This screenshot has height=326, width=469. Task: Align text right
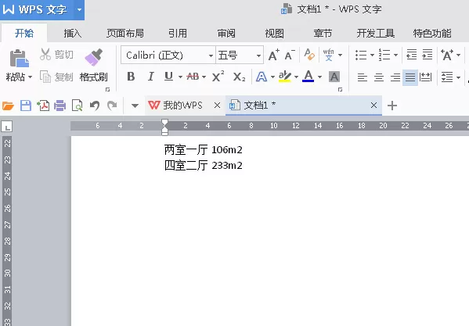[x=395, y=77]
